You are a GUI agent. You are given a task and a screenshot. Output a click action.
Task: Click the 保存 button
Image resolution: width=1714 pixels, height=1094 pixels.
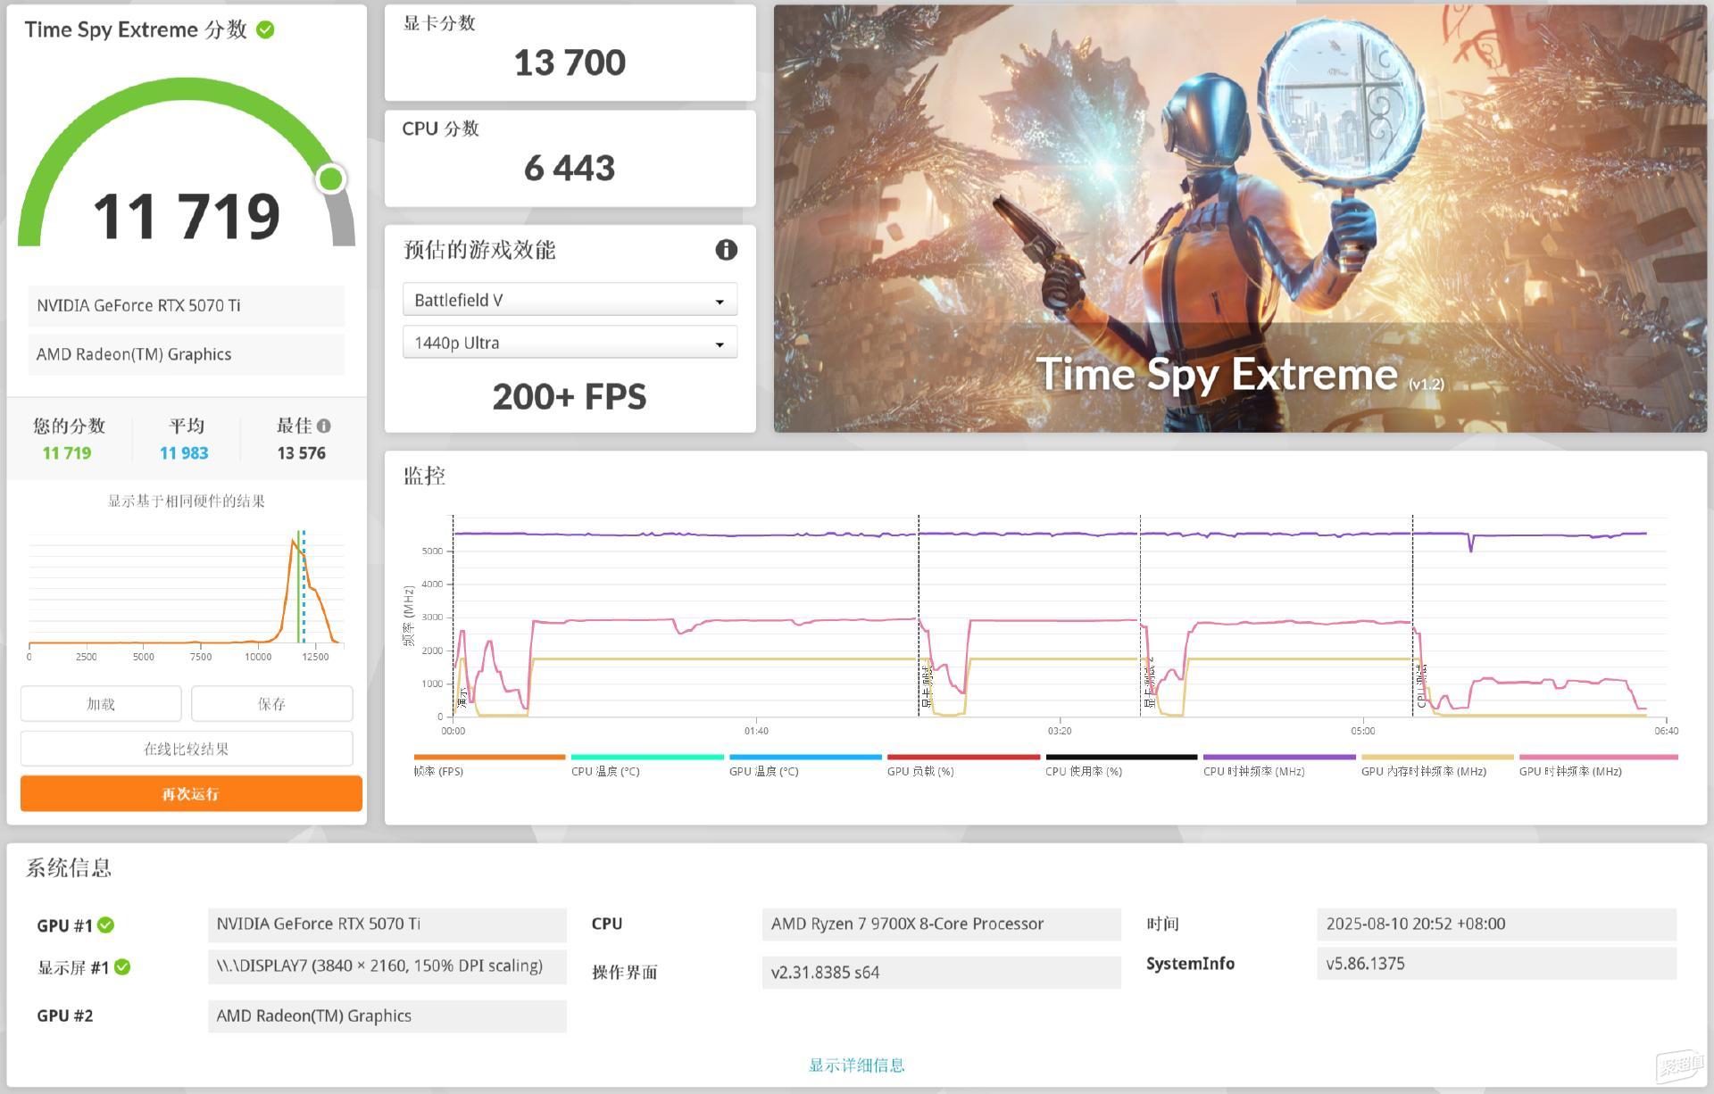pyautogui.click(x=271, y=704)
